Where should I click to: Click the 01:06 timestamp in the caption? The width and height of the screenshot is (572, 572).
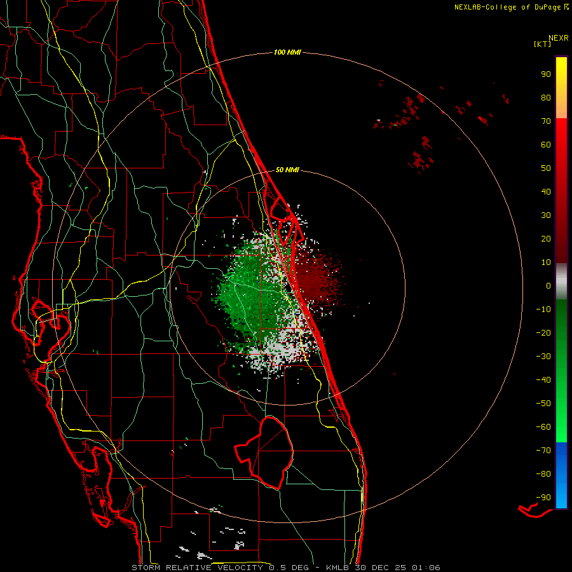click(426, 568)
